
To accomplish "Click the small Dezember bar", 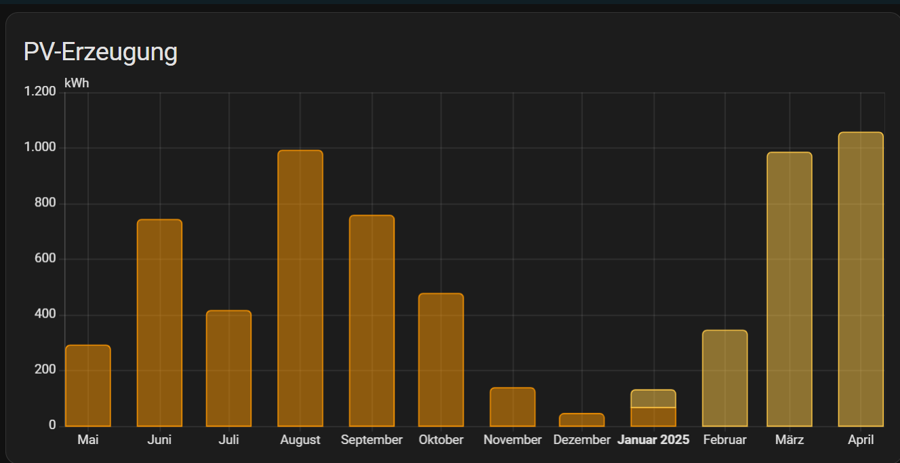I will 581,420.
